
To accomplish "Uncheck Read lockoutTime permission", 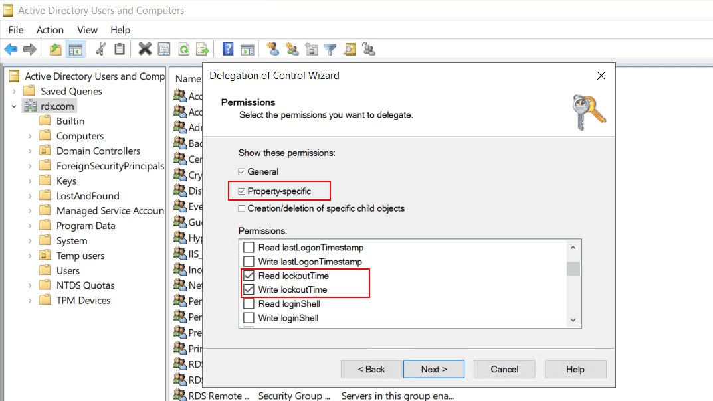I will tap(248, 276).
